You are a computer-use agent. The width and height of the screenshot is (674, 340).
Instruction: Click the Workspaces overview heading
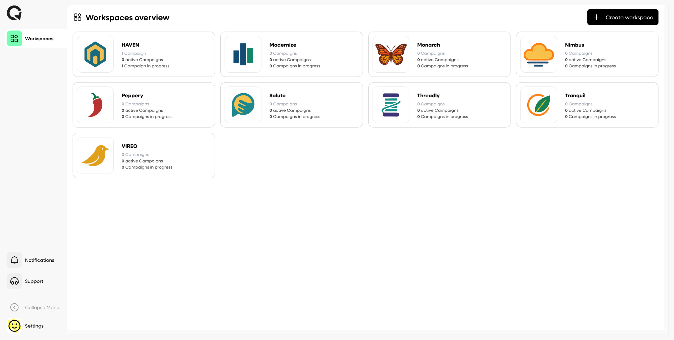pos(127,17)
